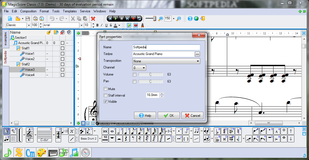Open Help from the dialog
309x160 pixels.
(145, 115)
